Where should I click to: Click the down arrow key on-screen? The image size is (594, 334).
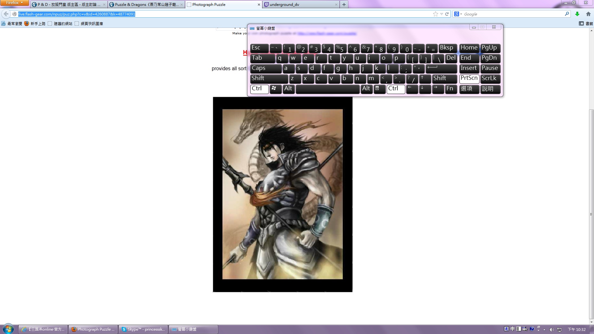click(x=425, y=89)
